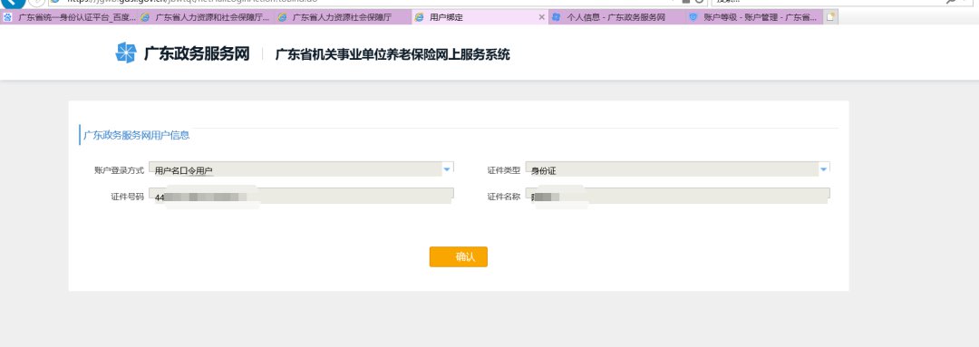The width and height of the screenshot is (979, 347).
Task: Click the IE icon on 用户绑定 tab
Action: [419, 17]
